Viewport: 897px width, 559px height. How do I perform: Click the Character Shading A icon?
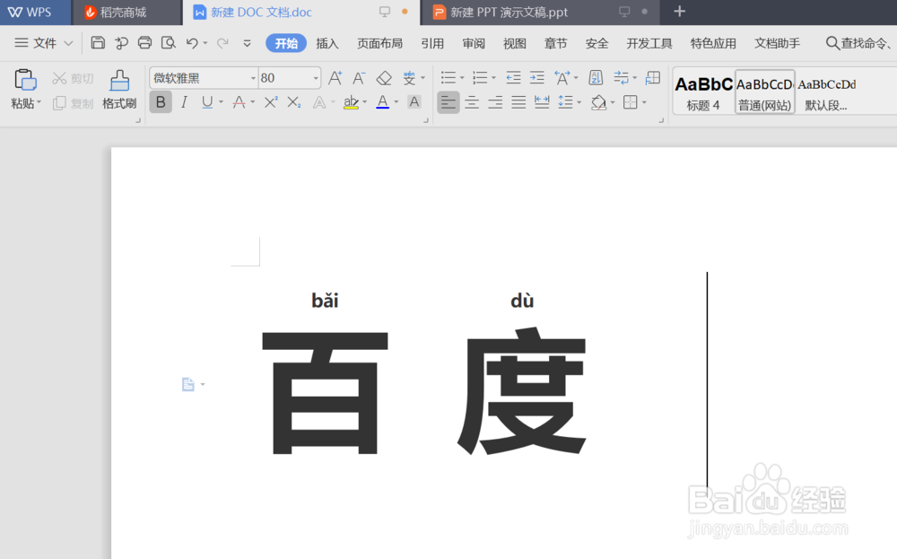pyautogui.click(x=414, y=102)
